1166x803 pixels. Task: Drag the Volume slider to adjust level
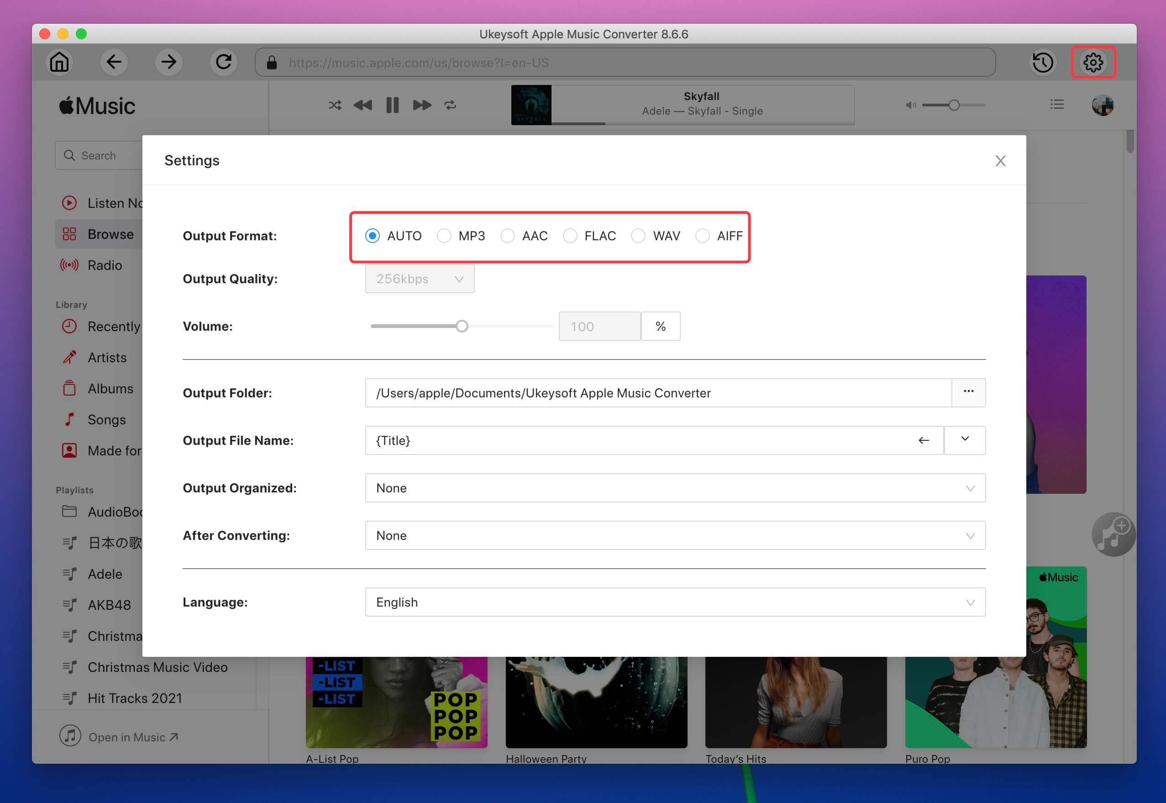coord(462,325)
